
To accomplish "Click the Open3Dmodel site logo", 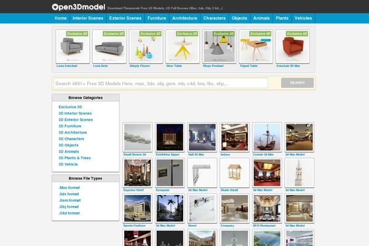I will click(78, 7).
